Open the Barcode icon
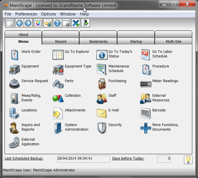198x178 pixels. [145, 113]
